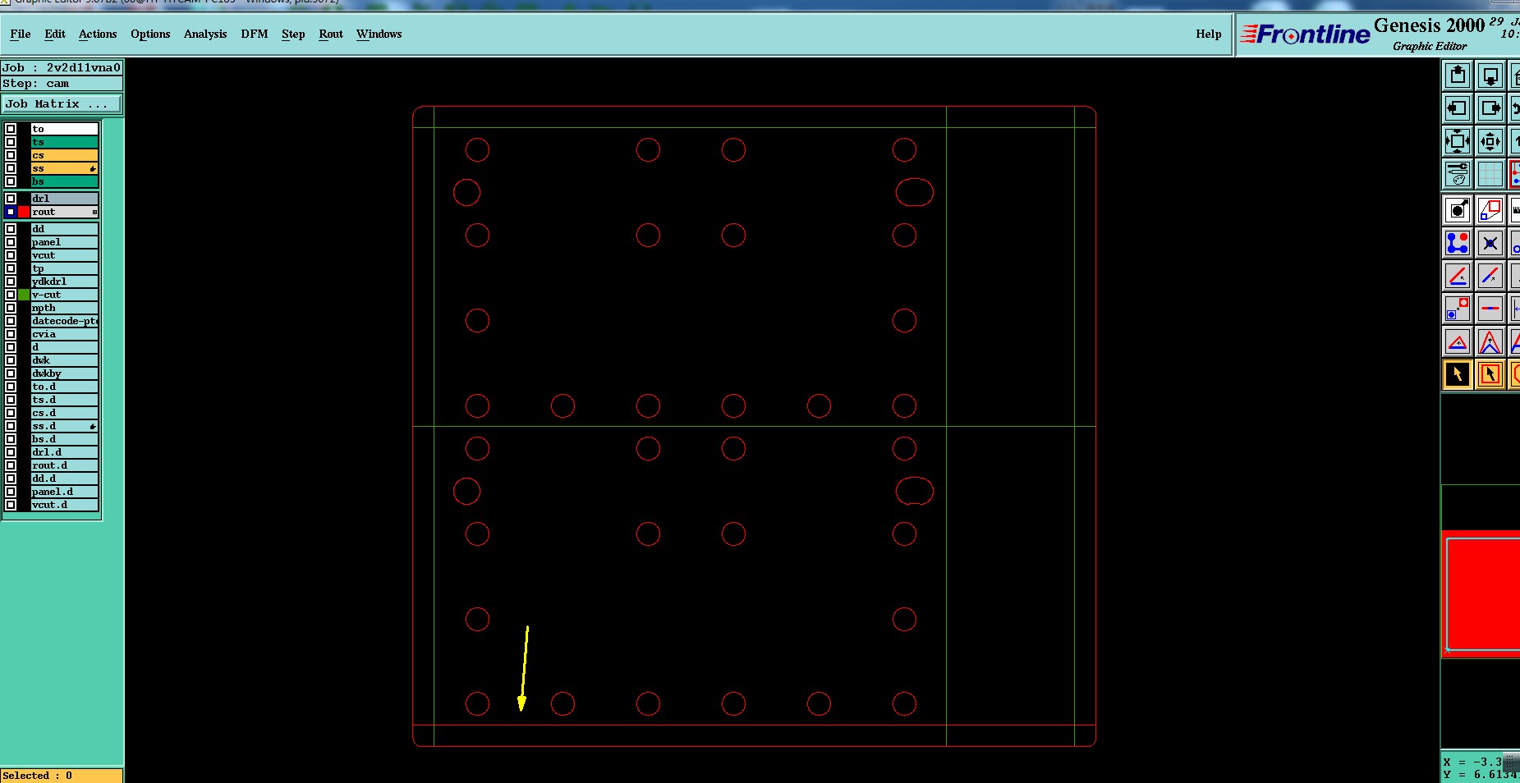Click the pan up arrow icon
Viewport: 1520px width, 783px height.
click(x=1458, y=76)
